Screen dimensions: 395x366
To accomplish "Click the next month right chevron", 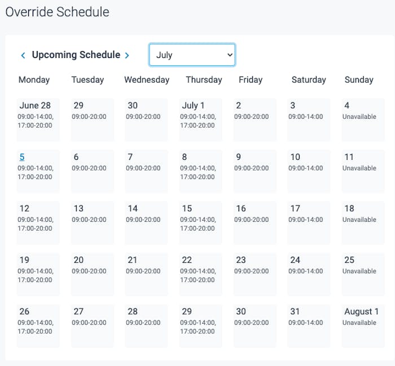I will pyautogui.click(x=127, y=55).
